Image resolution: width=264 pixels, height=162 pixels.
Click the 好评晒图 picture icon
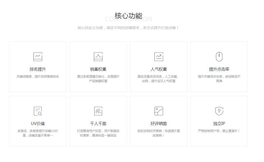tap(159, 111)
